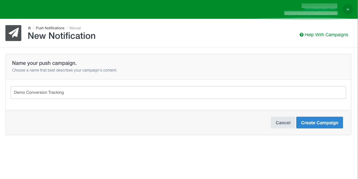Cancel the new push campaign
Viewport: 358px width, 179px height.
click(x=283, y=123)
